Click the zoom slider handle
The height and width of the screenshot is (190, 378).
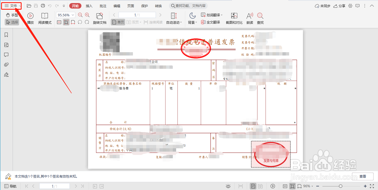tap(341, 186)
